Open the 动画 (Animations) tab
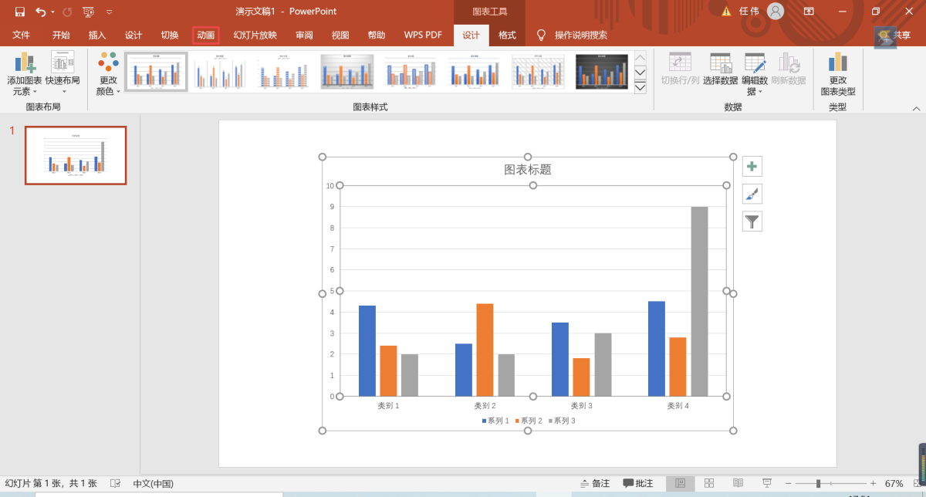Image resolution: width=926 pixels, height=497 pixels. (x=206, y=35)
